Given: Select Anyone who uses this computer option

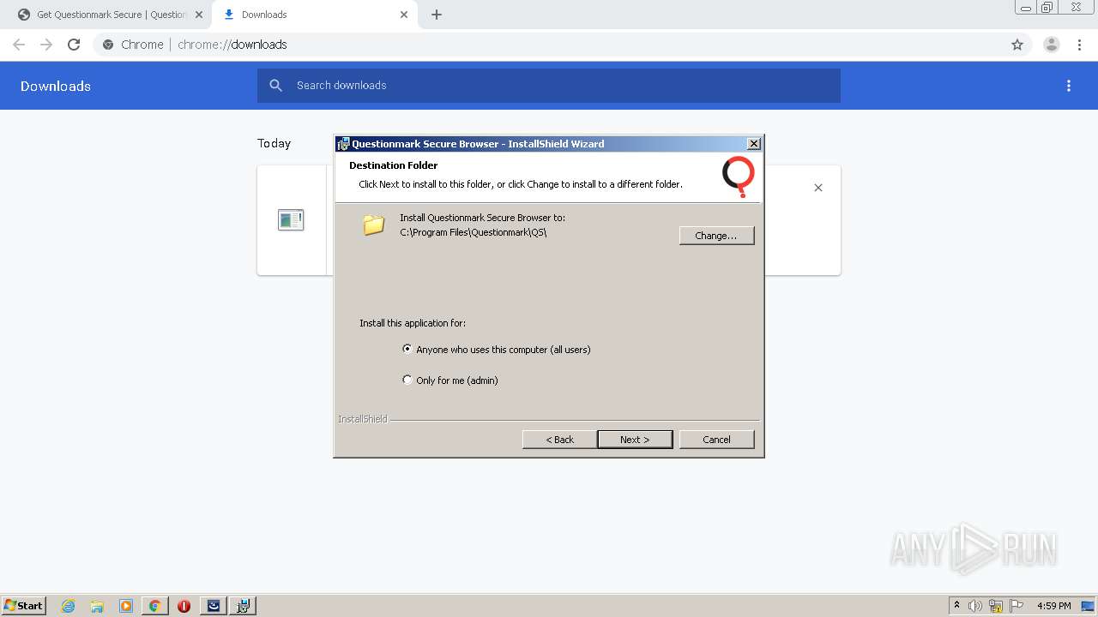Looking at the screenshot, I should tap(497, 350).
